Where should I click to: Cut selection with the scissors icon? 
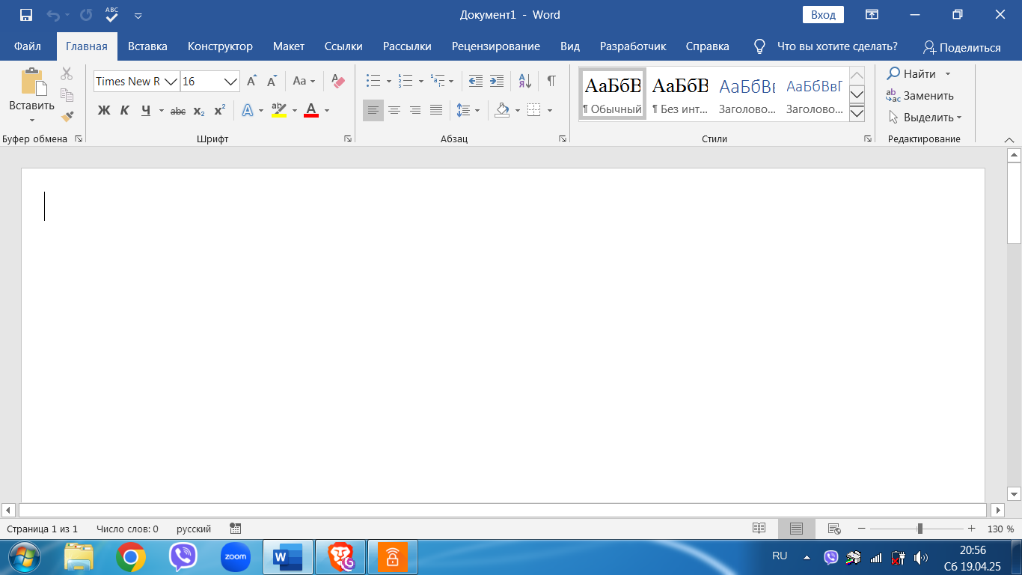pyautogui.click(x=67, y=73)
